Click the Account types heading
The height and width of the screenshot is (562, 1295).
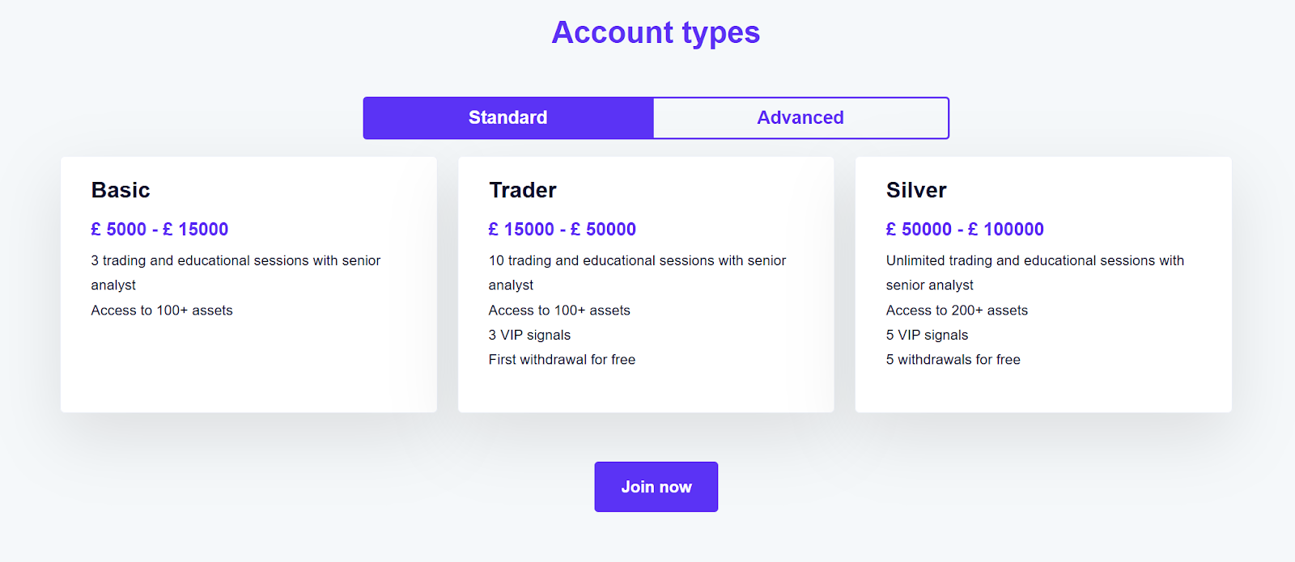tap(656, 32)
